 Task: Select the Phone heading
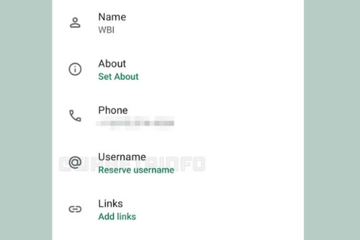point(113,110)
